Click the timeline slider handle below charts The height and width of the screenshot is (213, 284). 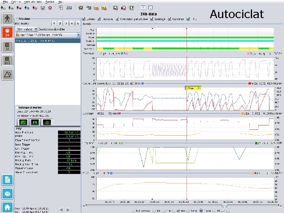click(224, 206)
